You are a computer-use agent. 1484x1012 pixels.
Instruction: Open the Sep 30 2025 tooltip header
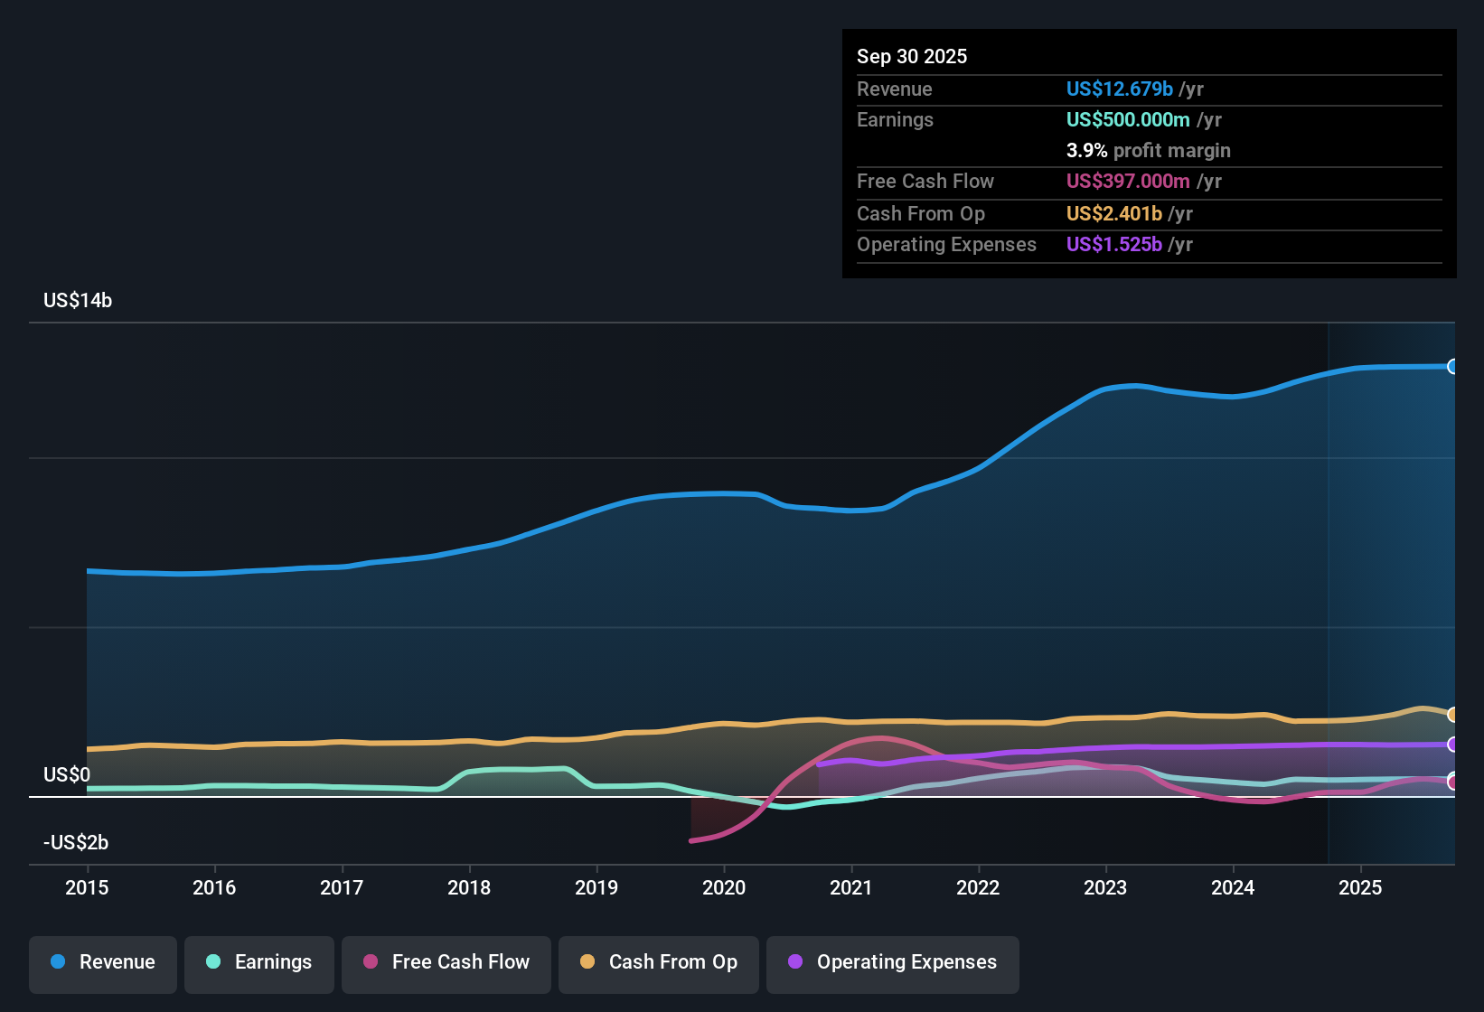click(912, 56)
